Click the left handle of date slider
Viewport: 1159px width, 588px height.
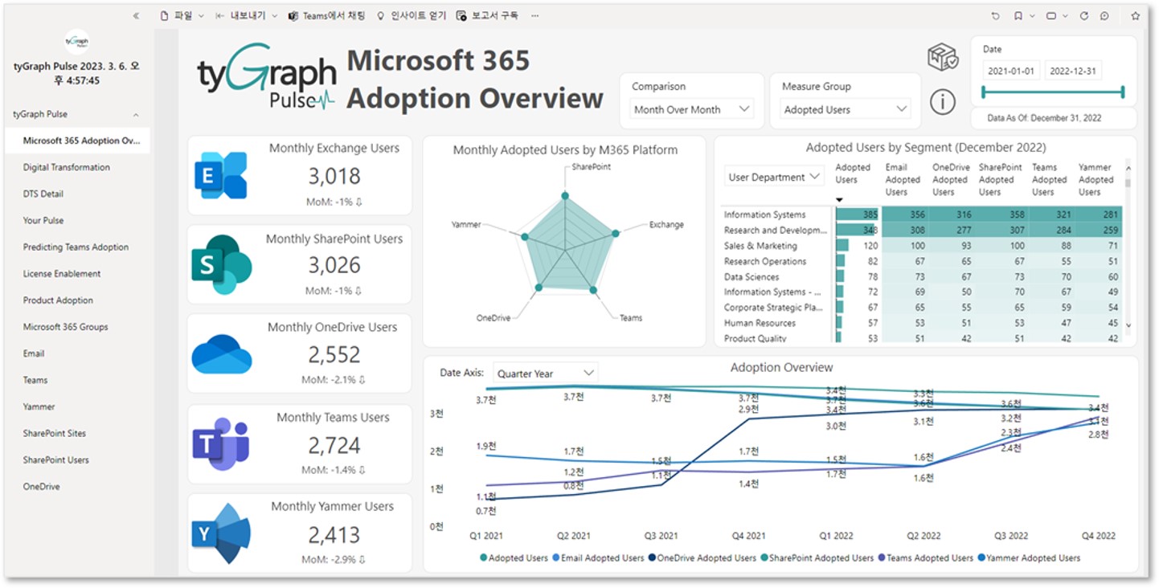pos(983,92)
